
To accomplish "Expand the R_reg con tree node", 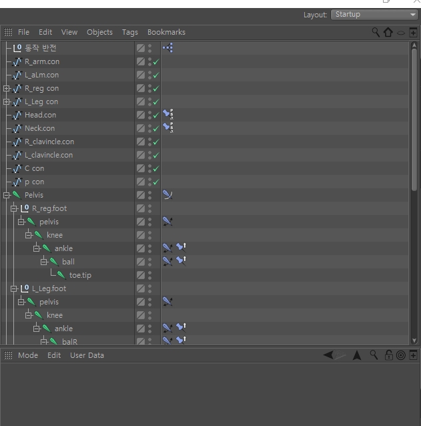I will 6,89.
